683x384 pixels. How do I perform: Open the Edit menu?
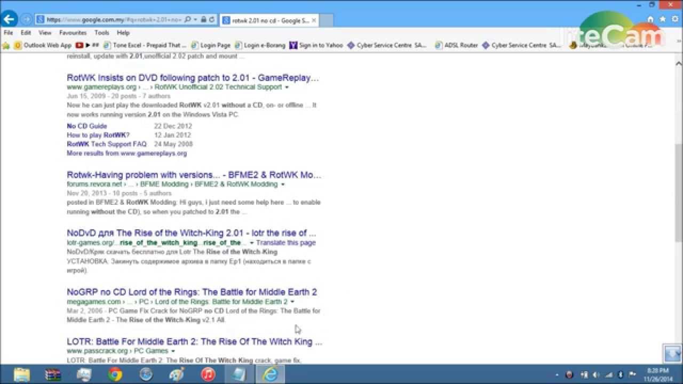(x=26, y=33)
